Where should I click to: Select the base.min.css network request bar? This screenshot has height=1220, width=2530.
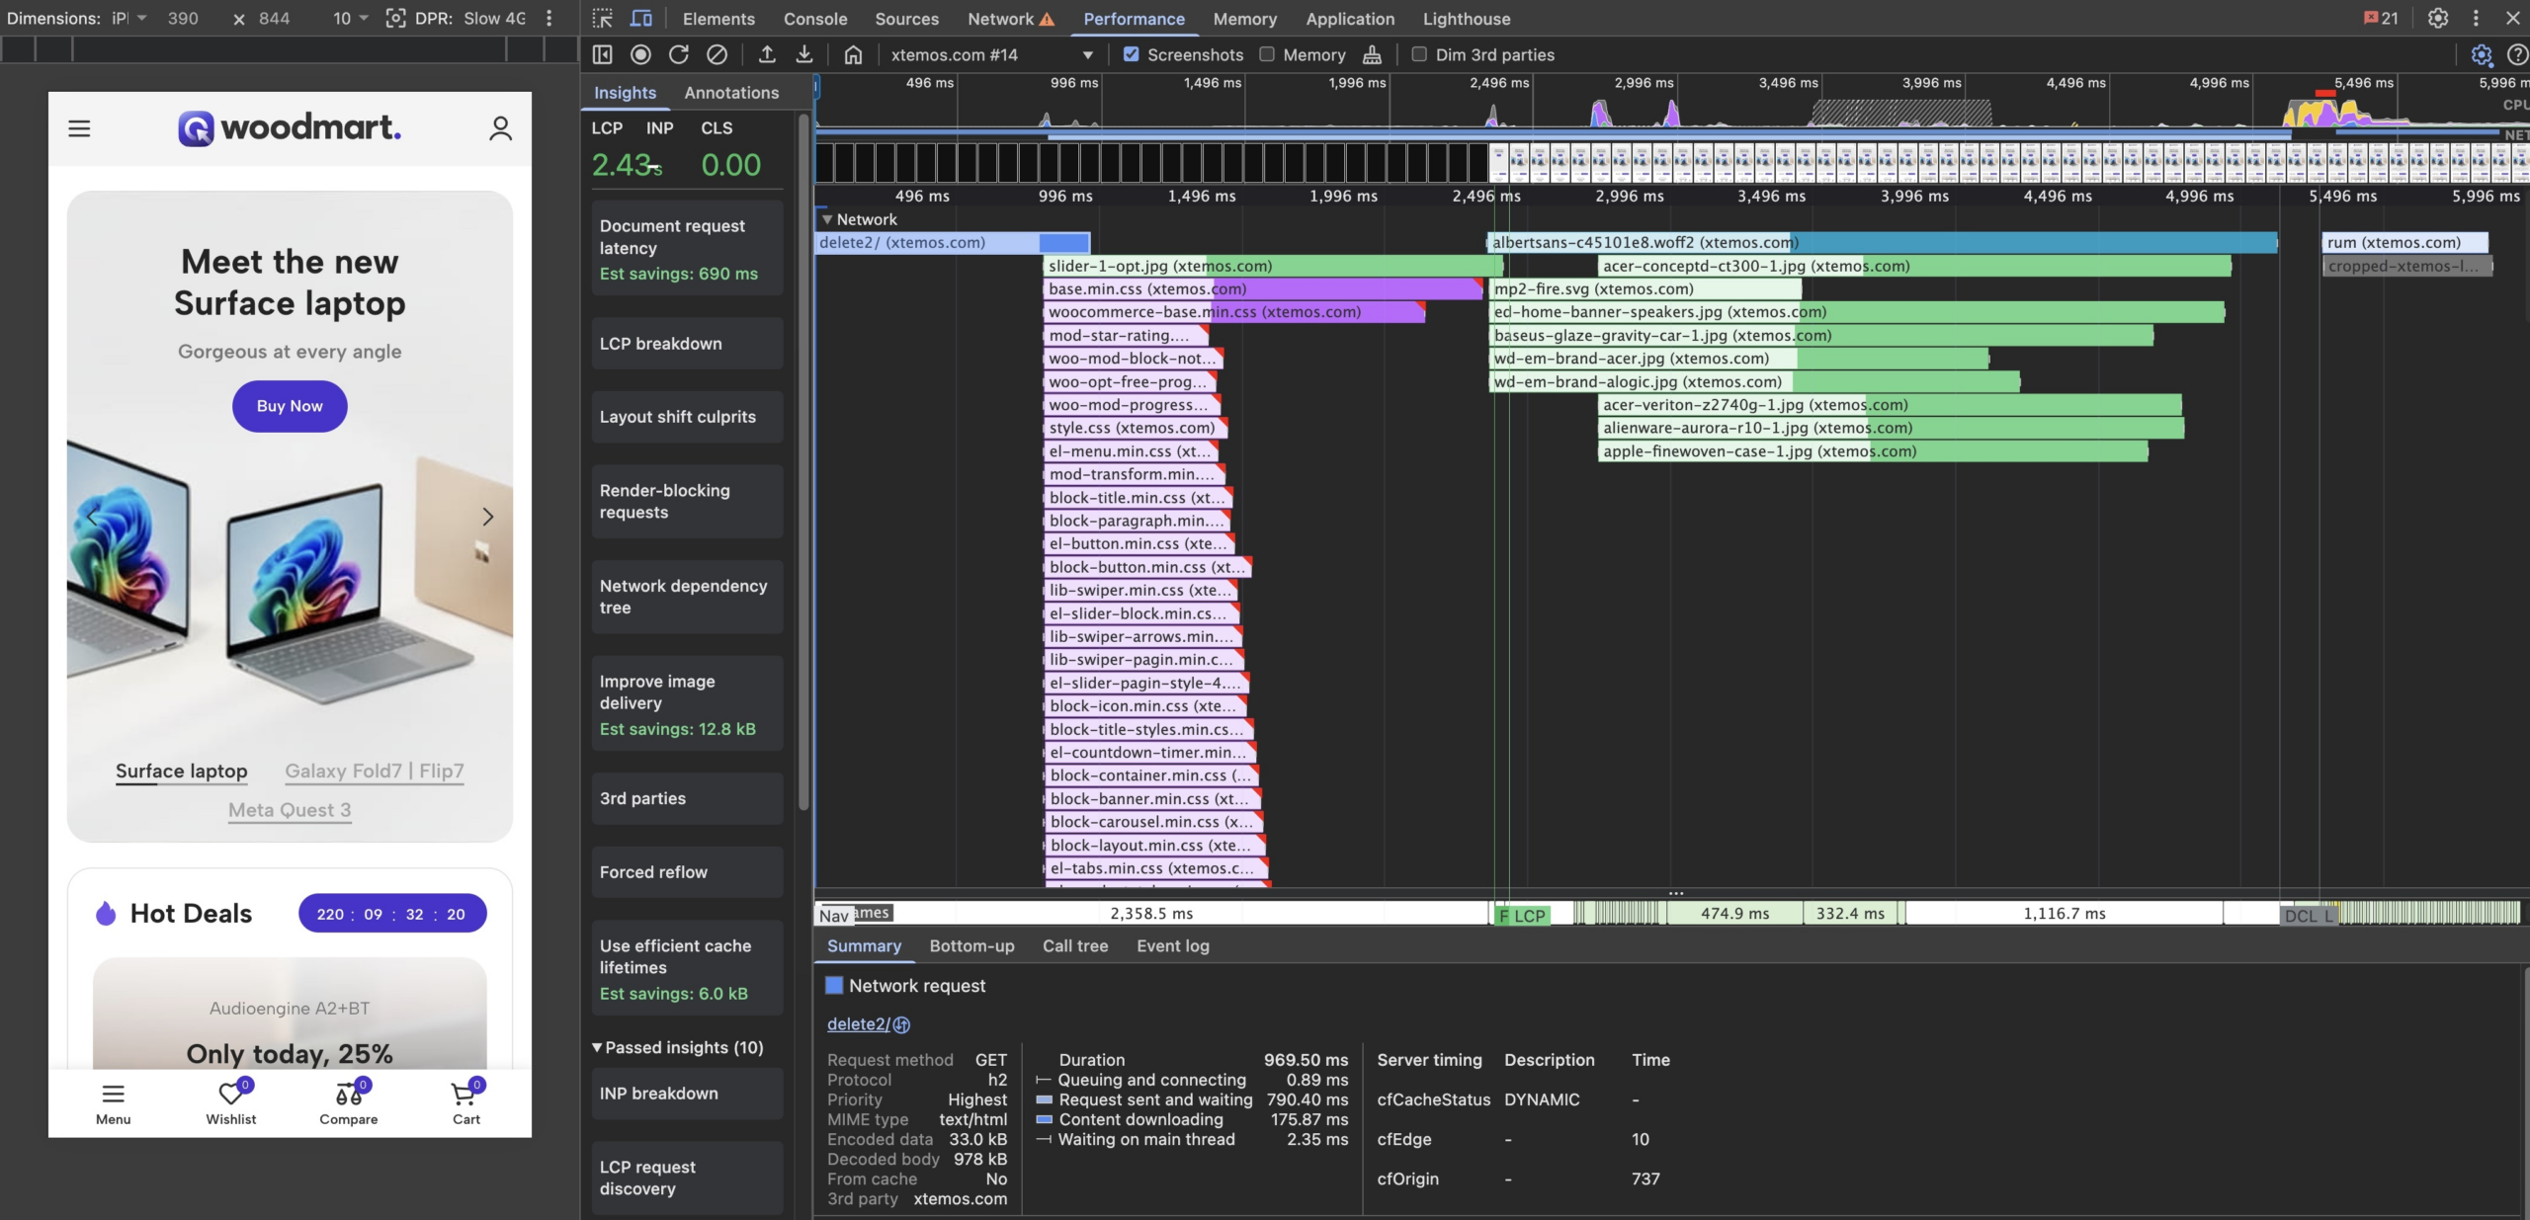(x=1263, y=289)
